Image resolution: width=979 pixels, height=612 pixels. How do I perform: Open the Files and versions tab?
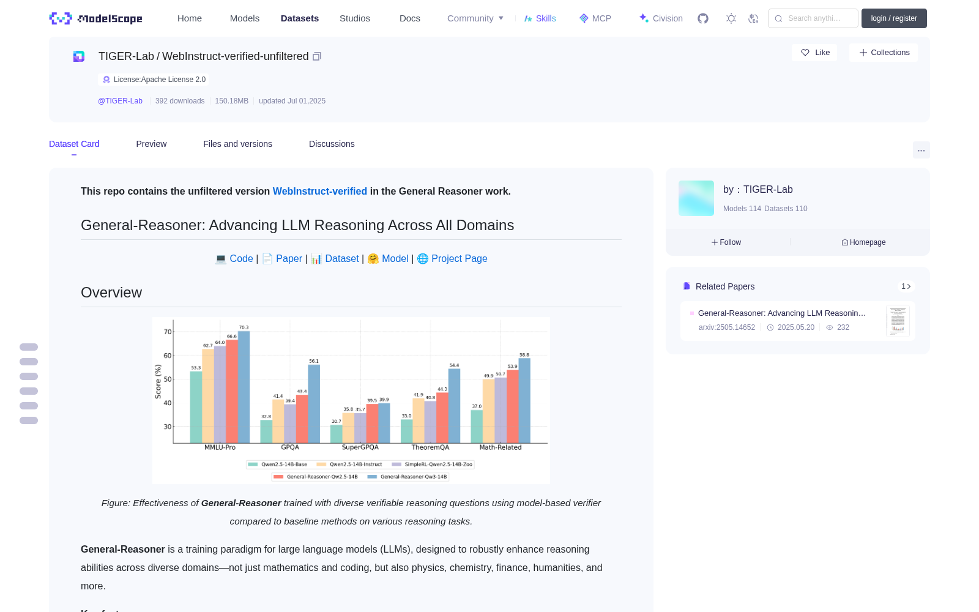pos(237,144)
